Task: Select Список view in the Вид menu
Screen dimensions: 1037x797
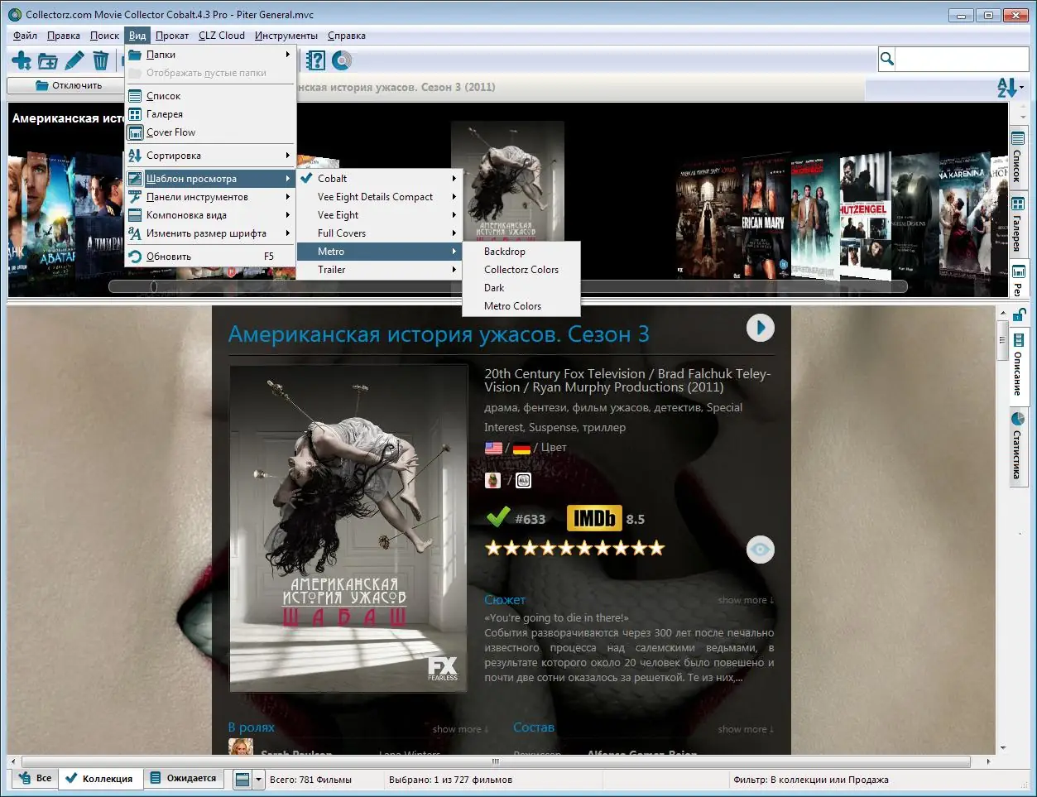Action: tap(210, 96)
